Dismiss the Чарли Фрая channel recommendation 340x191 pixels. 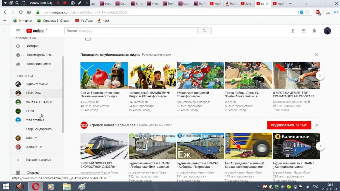(317, 125)
